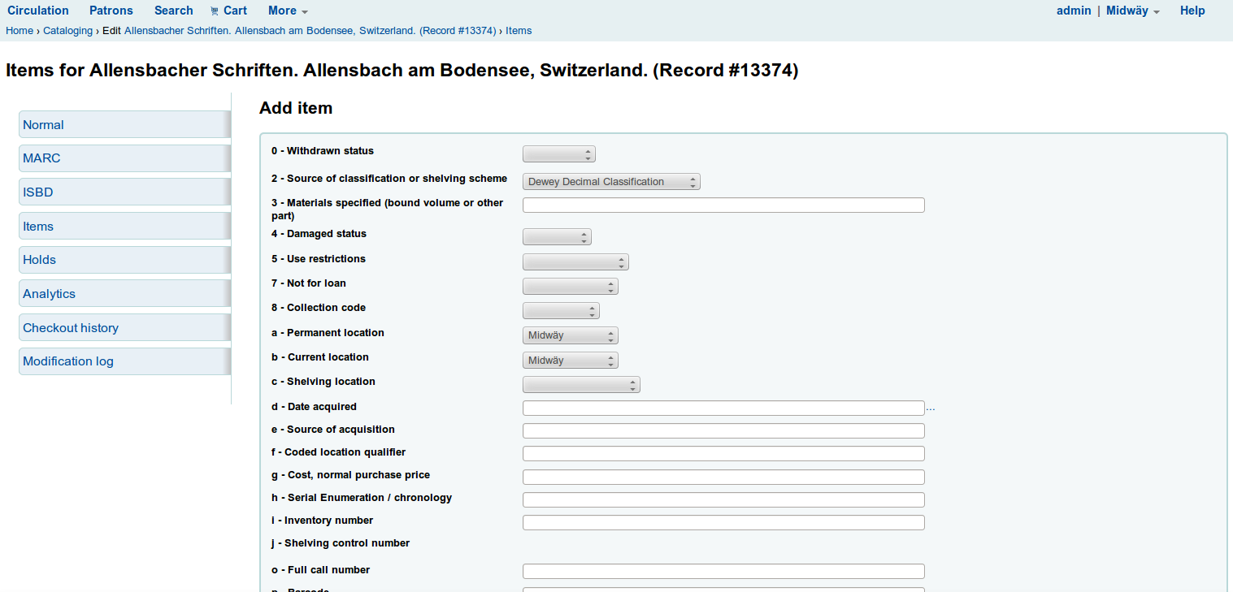
Task: Select the classification scheme dropdown
Action: [611, 182]
